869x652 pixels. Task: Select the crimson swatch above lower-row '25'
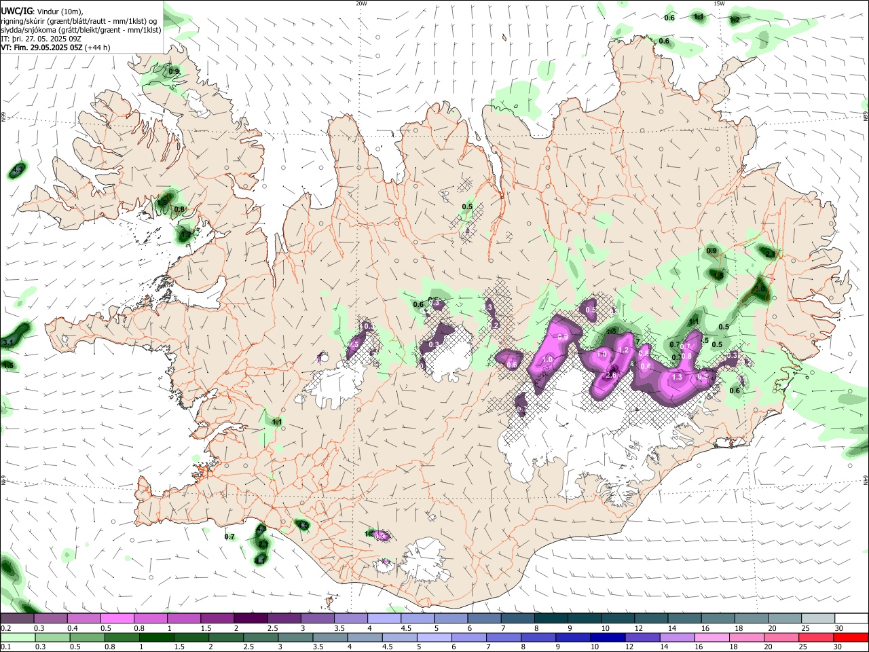pyautogui.click(x=816, y=637)
